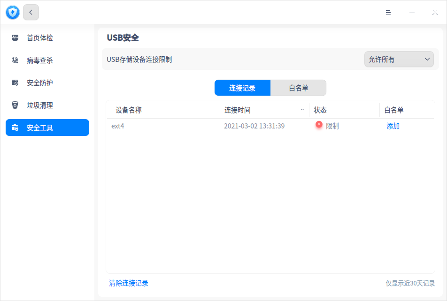The width and height of the screenshot is (447, 301).
Task: Click the USB存储设备连接限制 label
Action: point(139,60)
